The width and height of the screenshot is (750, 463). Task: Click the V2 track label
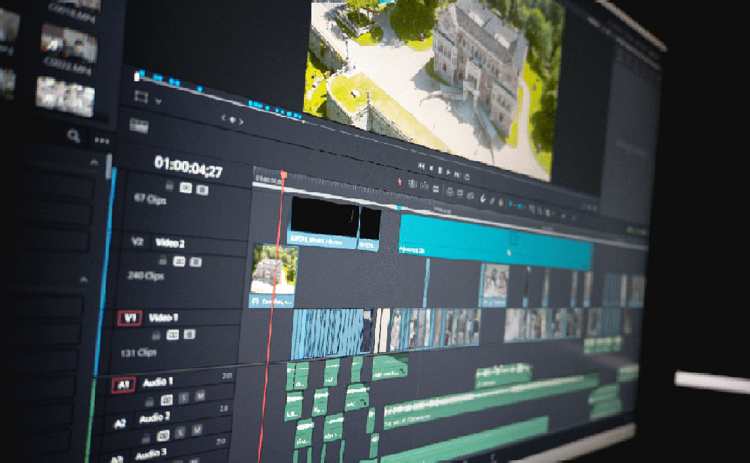(x=137, y=241)
